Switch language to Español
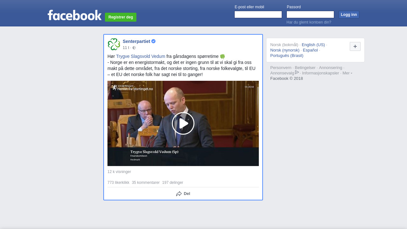 (310, 50)
